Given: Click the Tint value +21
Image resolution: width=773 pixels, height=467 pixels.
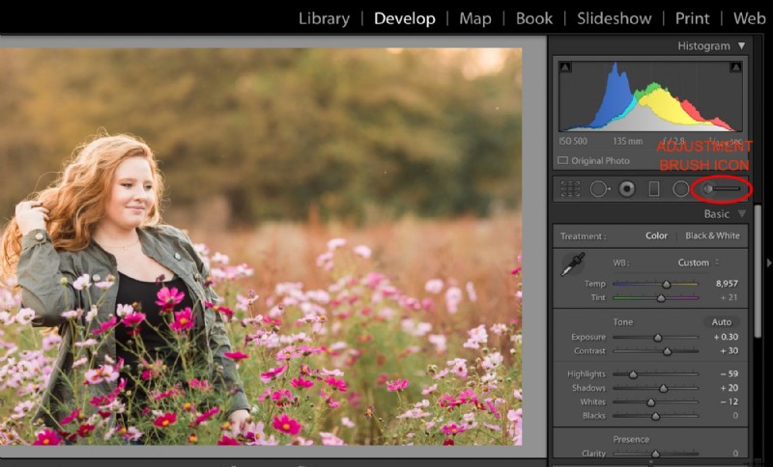Looking at the screenshot, I should [730, 298].
